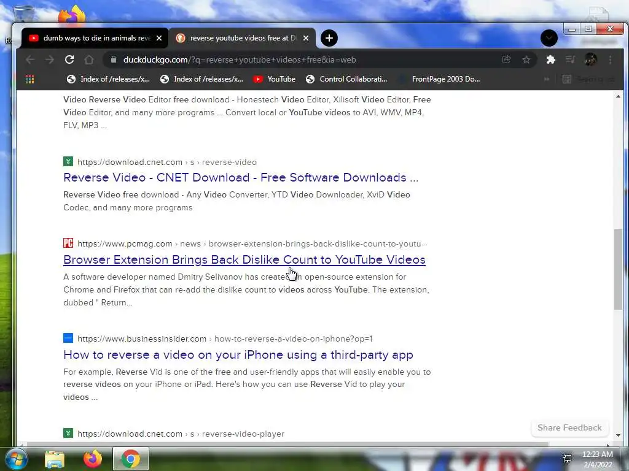Go to the browser home page
The height and width of the screenshot is (471, 629).
[89, 59]
